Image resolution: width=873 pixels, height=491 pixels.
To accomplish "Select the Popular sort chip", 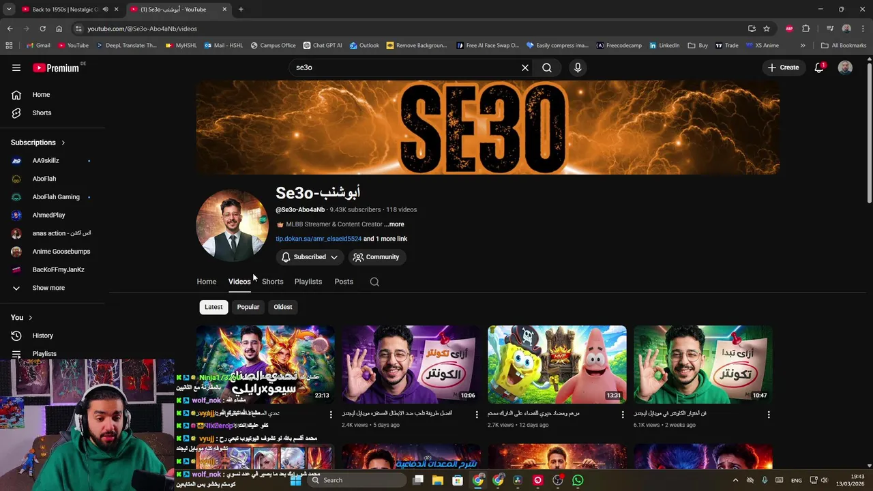I will point(248,307).
